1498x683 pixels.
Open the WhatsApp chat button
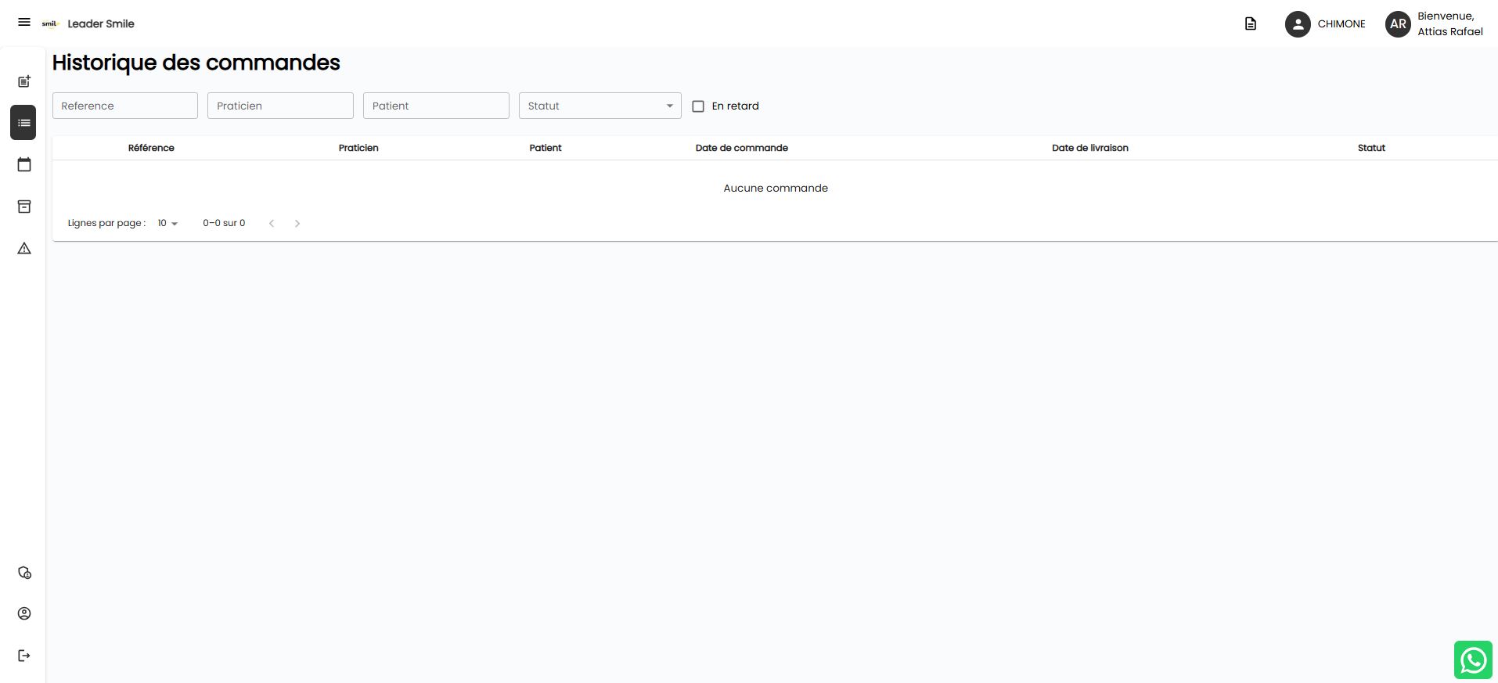[1473, 660]
